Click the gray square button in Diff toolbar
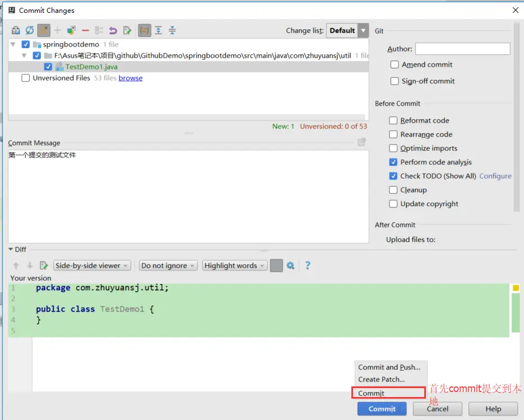524x420 pixels. click(x=276, y=265)
